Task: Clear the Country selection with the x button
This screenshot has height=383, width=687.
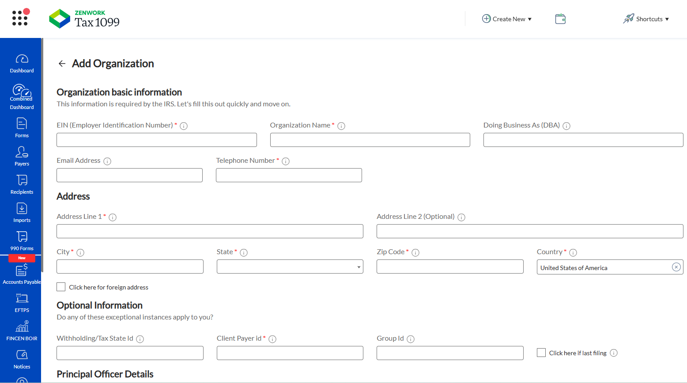Action: [x=676, y=267]
